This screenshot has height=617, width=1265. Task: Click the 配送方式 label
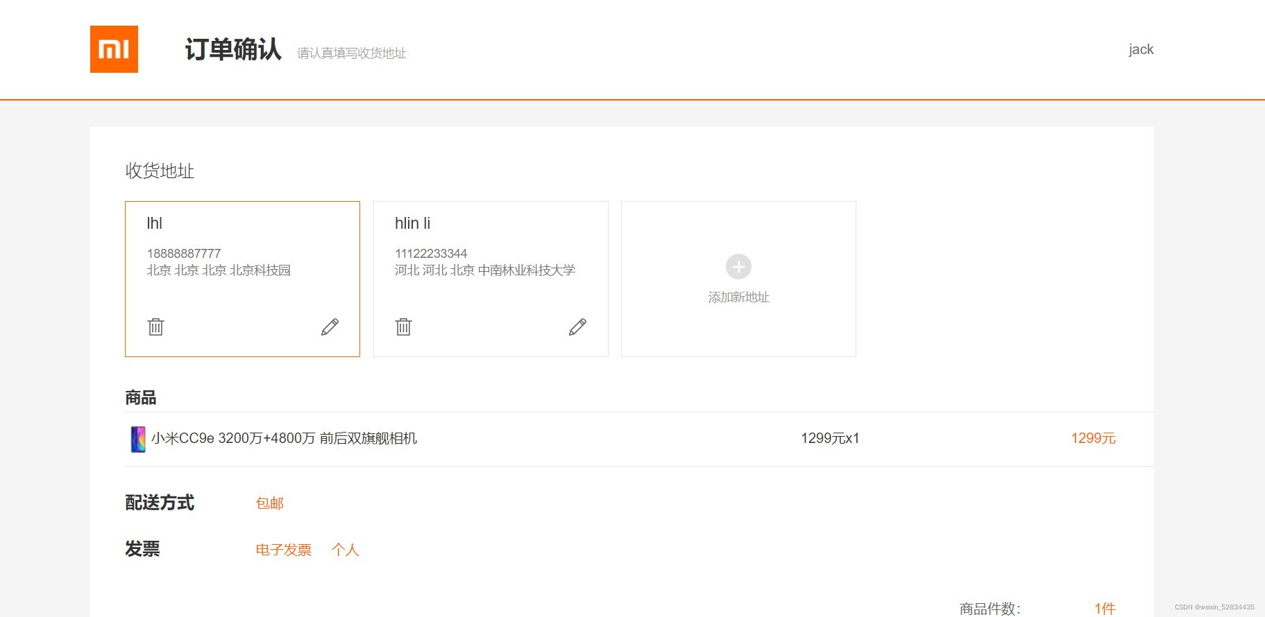pos(160,503)
